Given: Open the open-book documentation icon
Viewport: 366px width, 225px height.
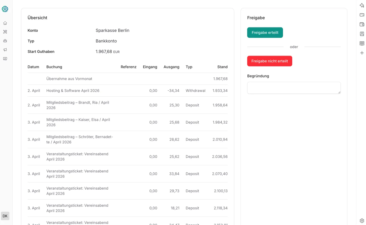Looking at the screenshot, I should click(362, 43).
